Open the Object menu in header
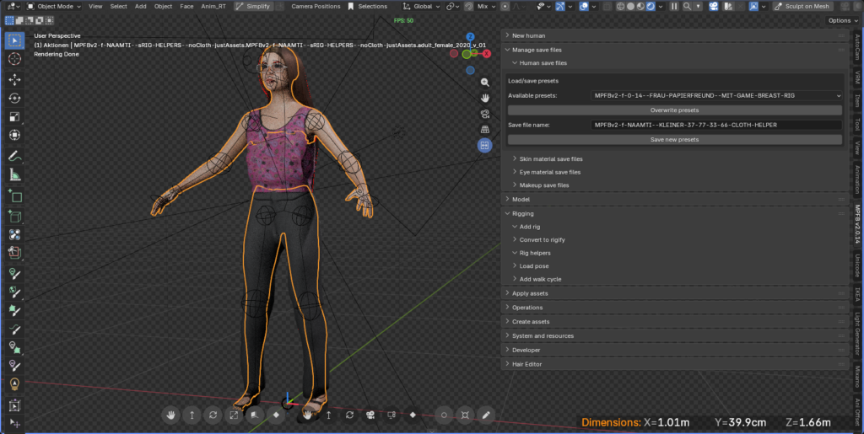 click(163, 6)
